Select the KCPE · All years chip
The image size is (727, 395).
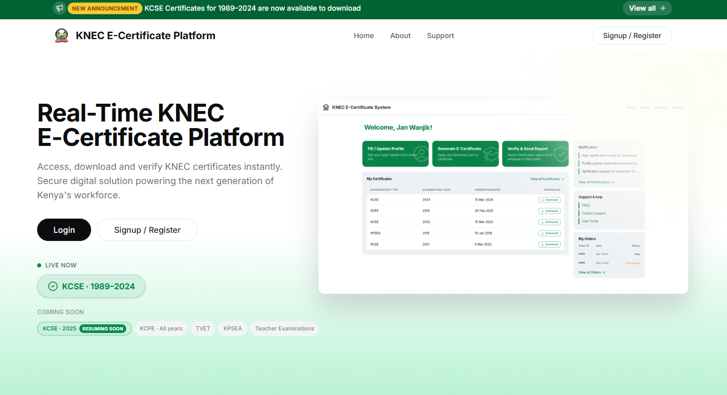(161, 328)
